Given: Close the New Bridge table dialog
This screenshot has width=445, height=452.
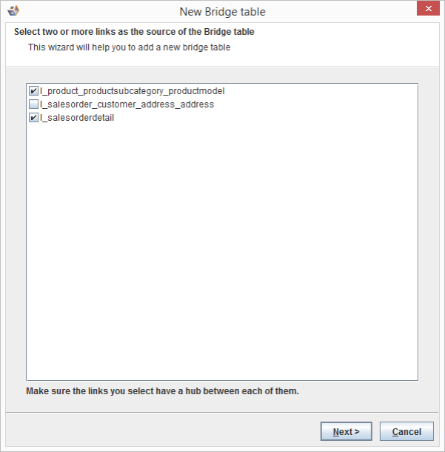Looking at the screenshot, I should pos(426,10).
